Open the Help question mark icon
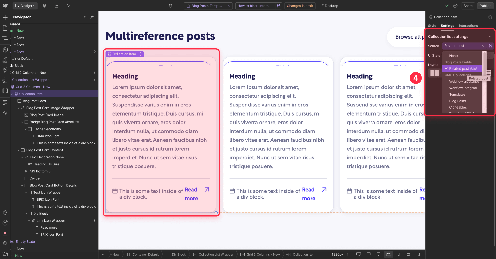 [x=5, y=223]
